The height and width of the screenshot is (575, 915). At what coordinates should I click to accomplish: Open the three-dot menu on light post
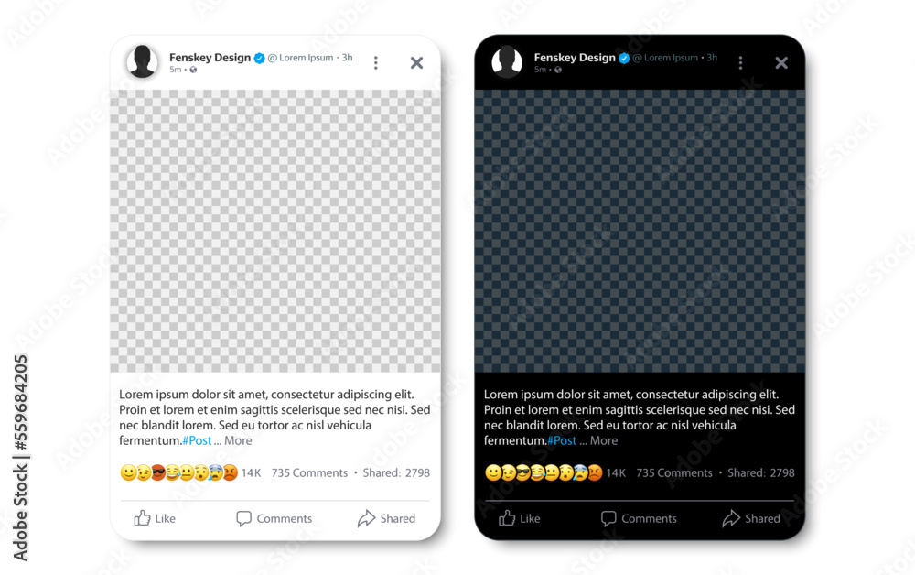coord(376,62)
